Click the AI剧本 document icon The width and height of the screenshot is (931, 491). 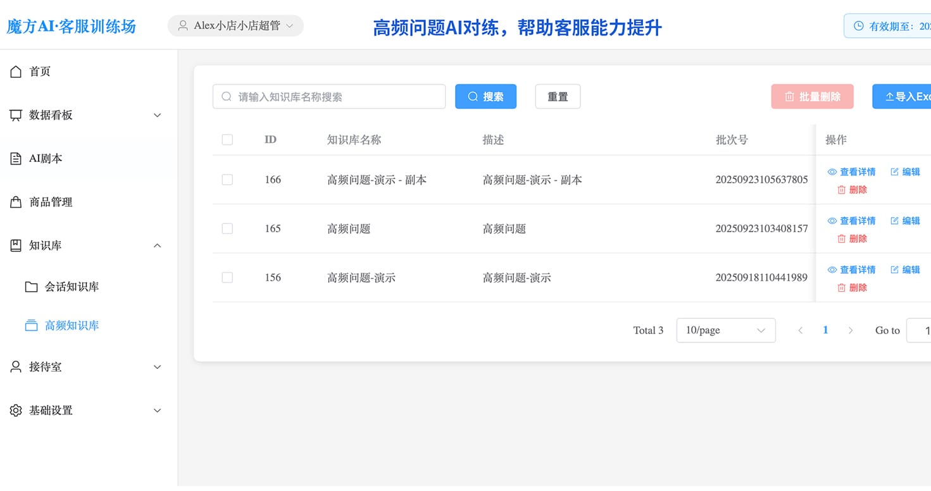point(16,159)
